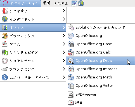Select the highlighted オフィス category
The height and width of the screenshot is (107, 135).
33,27
